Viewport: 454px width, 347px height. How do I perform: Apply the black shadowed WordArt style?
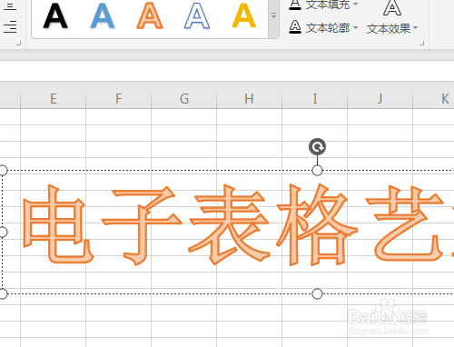[x=55, y=15]
